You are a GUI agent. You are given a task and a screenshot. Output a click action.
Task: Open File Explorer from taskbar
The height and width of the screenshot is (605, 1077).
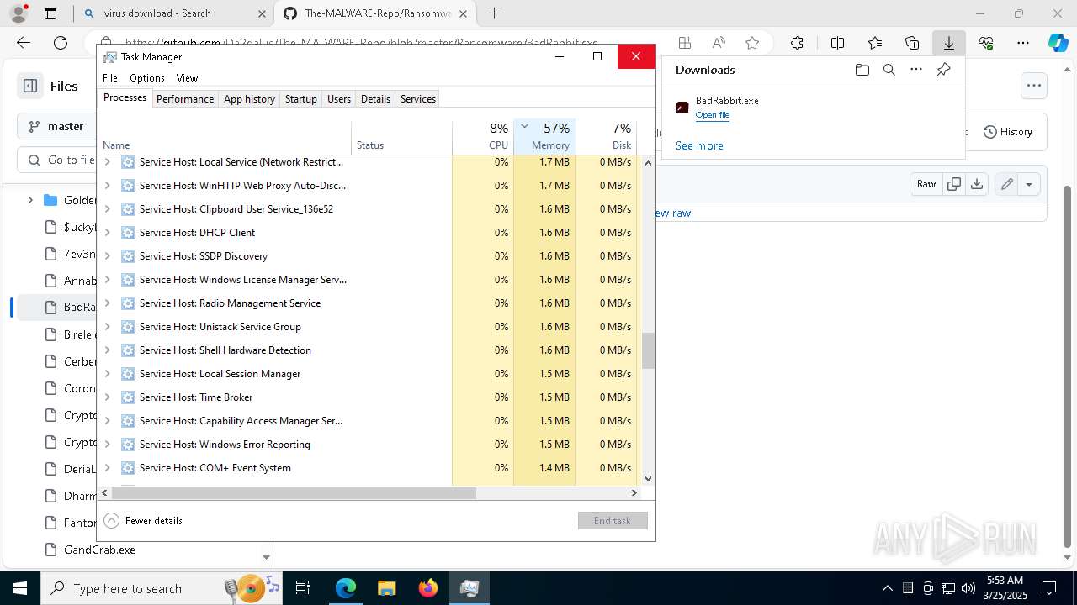point(387,588)
